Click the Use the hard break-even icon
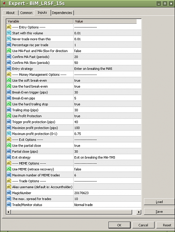Viewport: 175px width, 232px height. [9, 86]
